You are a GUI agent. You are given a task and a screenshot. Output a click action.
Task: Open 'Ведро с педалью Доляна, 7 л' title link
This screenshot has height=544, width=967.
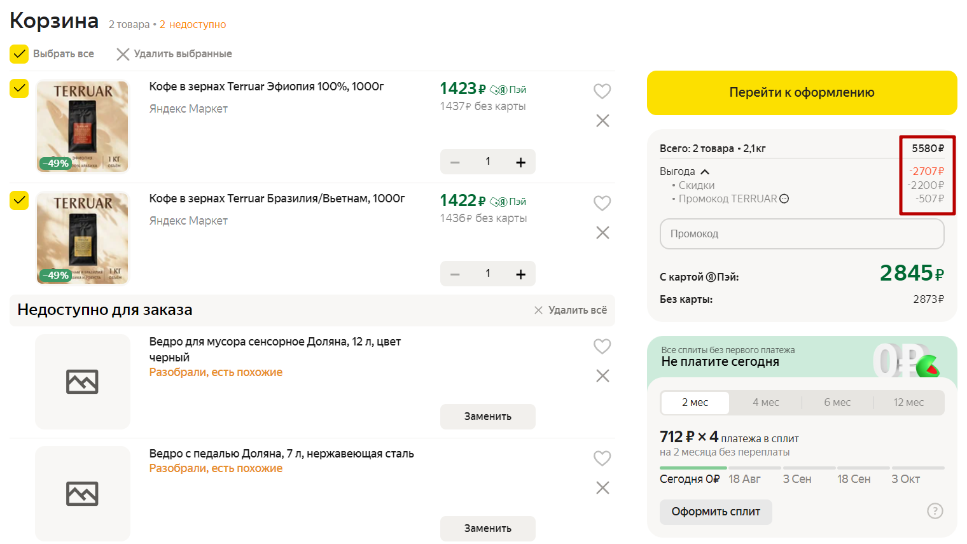[282, 454]
